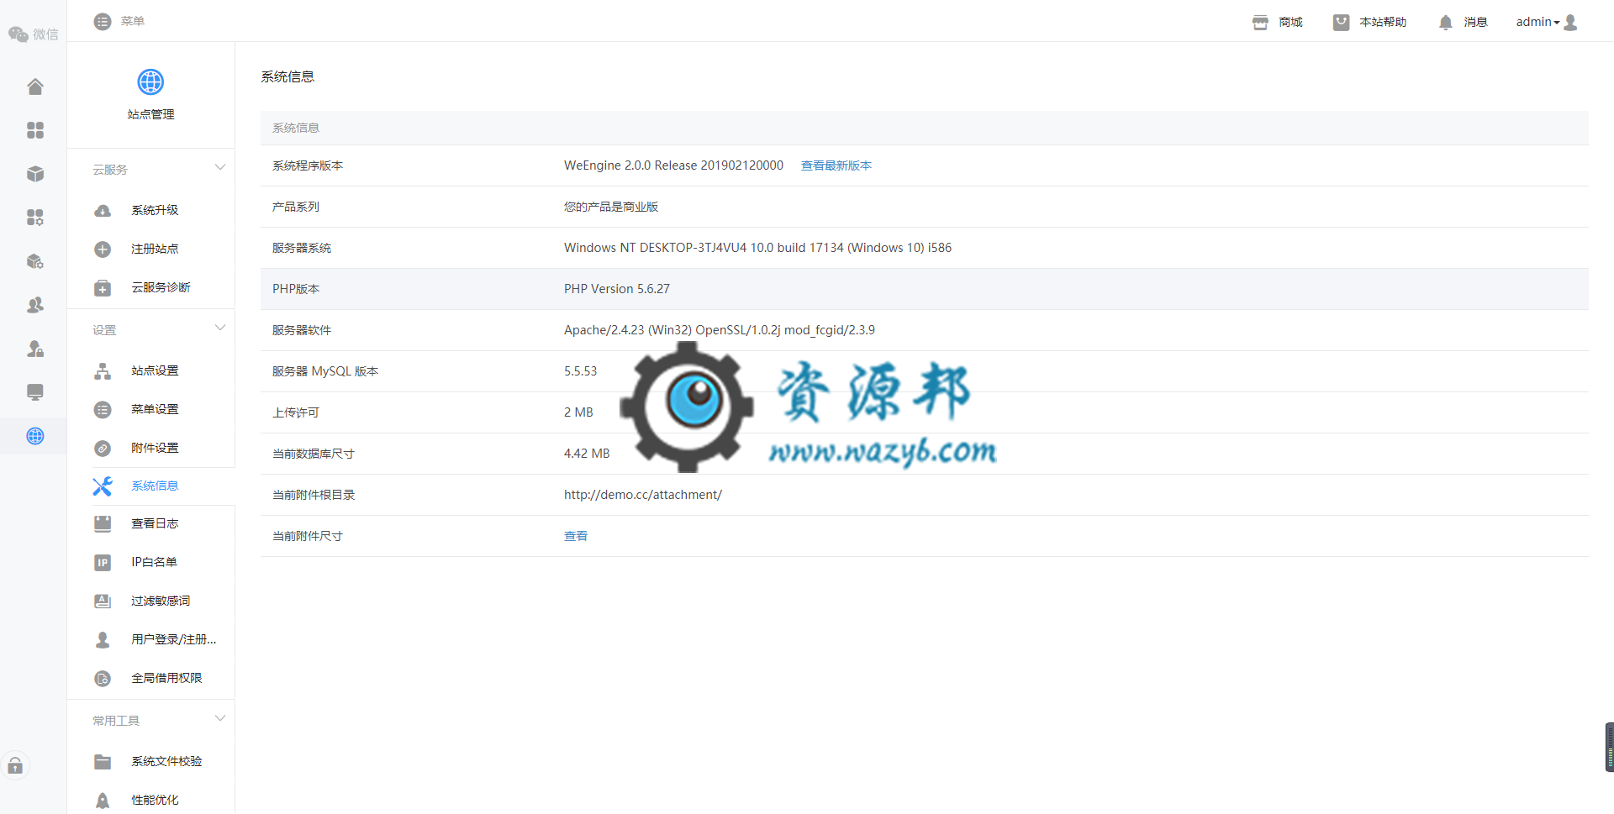Open 消息 notifications in the header
The height and width of the screenshot is (814, 1614).
click(x=1475, y=22)
